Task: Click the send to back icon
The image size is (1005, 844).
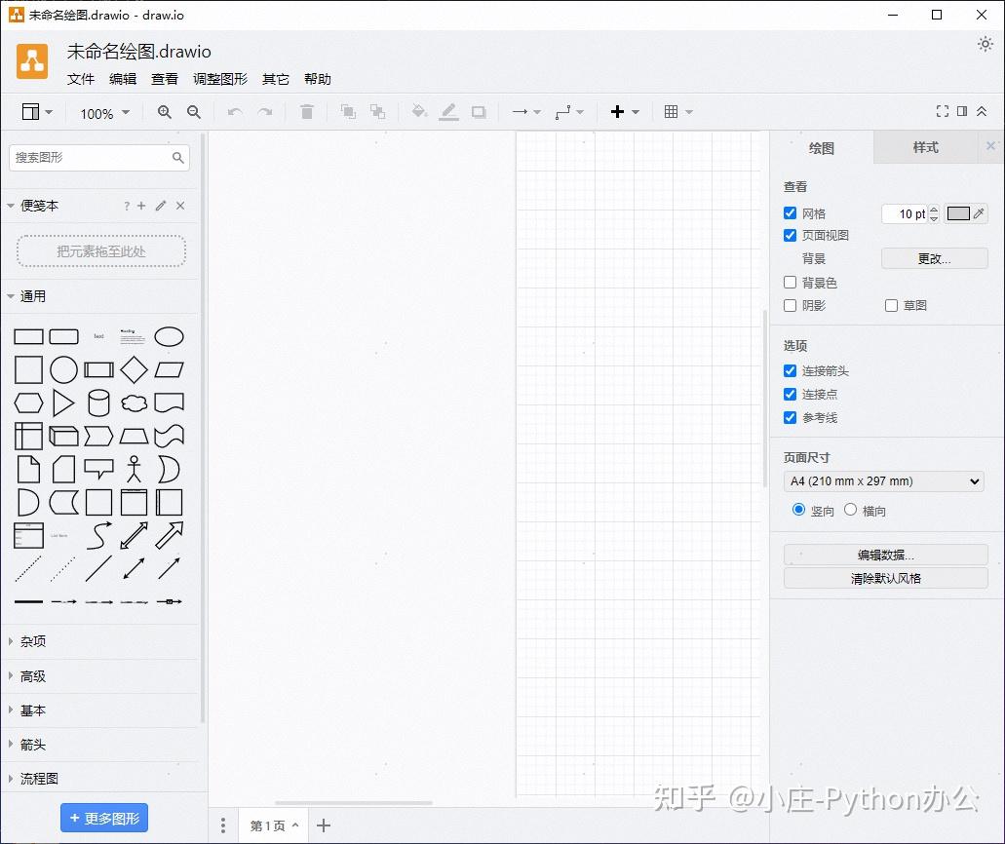Action: point(377,112)
